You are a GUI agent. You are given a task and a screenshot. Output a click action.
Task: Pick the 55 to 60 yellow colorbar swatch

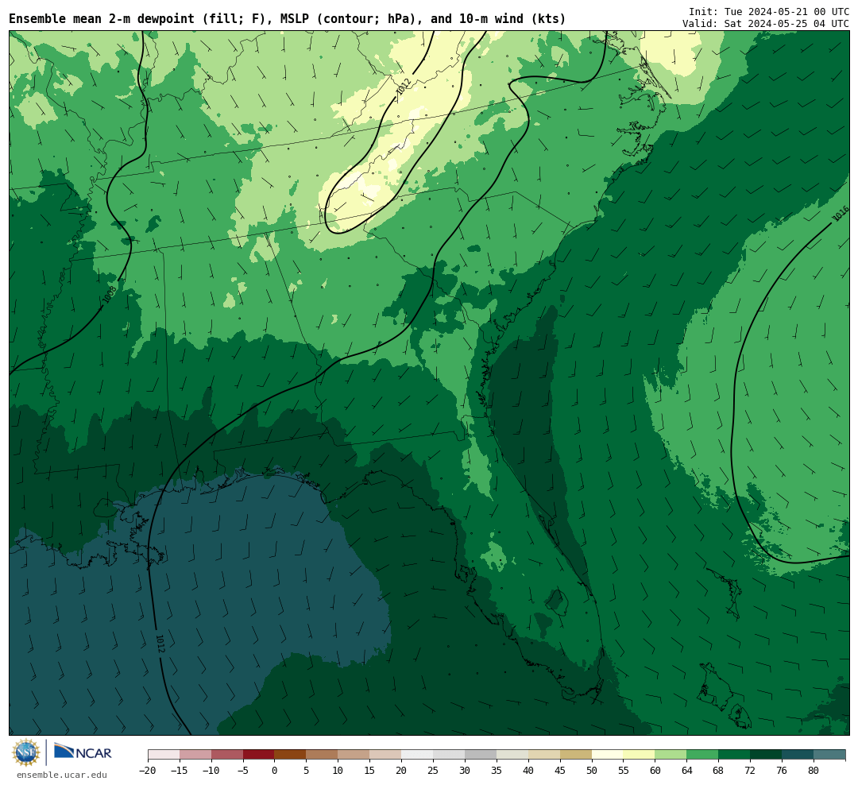point(640,755)
